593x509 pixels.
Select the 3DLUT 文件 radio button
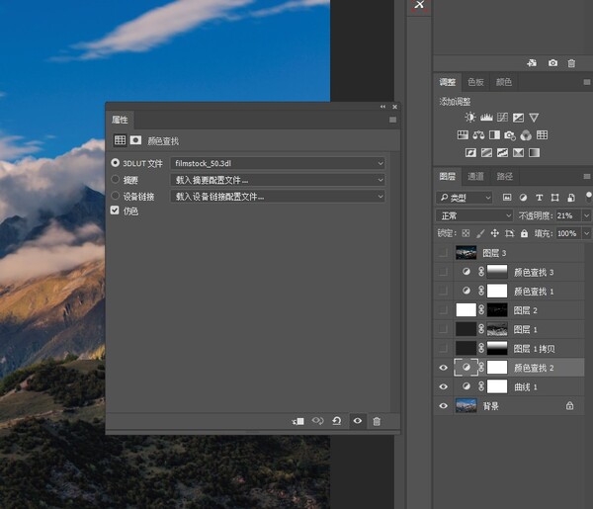115,163
